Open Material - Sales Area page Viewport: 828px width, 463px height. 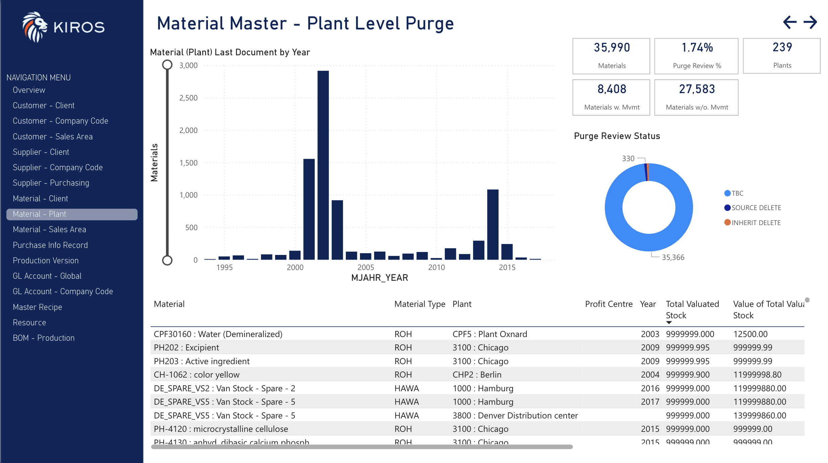coord(49,229)
